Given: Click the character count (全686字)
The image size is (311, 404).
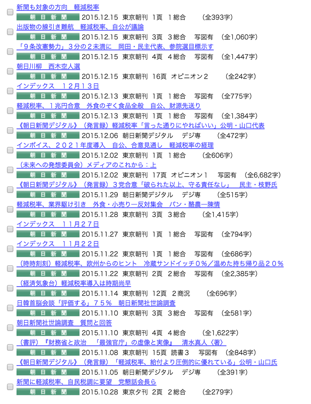Looking at the screenshot, I should [x=236, y=254].
